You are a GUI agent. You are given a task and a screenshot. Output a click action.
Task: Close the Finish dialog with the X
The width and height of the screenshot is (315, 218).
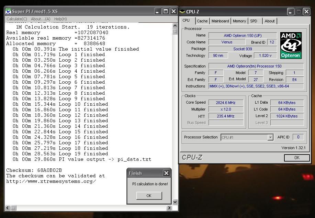[166, 173]
